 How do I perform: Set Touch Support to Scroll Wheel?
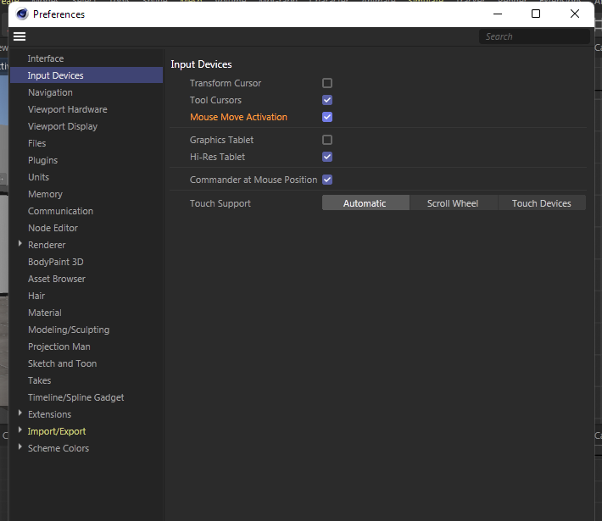point(454,203)
